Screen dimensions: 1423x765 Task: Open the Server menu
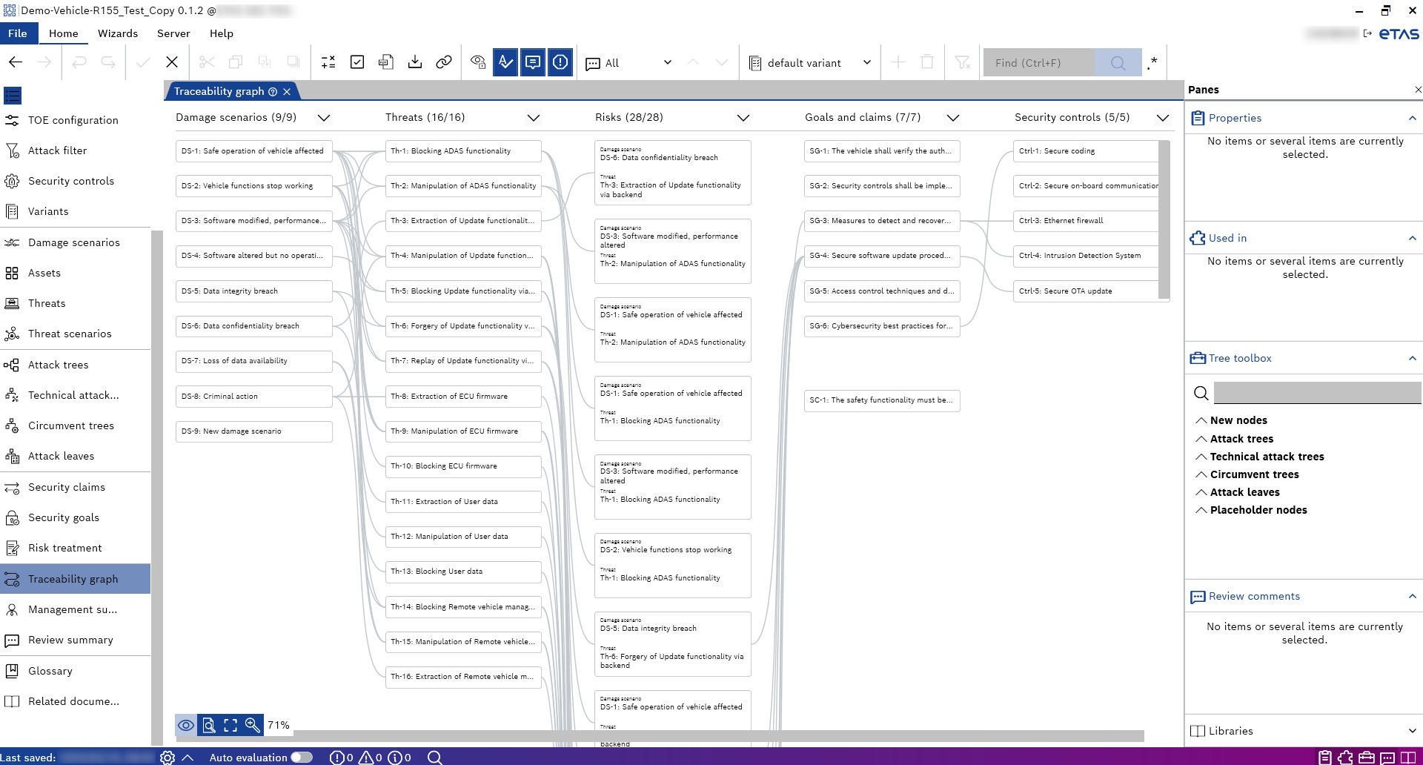(173, 33)
